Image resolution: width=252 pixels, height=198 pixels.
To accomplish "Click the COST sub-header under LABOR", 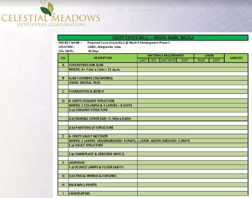I will coord(217,60).
